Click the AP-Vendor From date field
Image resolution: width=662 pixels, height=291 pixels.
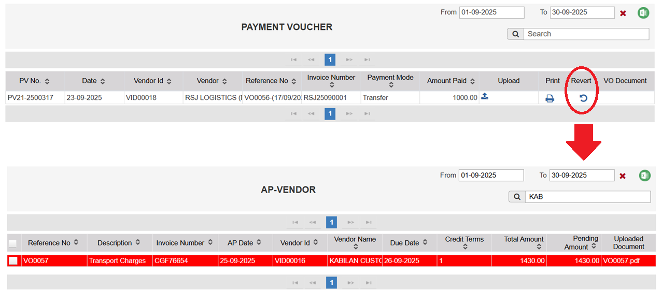(x=491, y=176)
